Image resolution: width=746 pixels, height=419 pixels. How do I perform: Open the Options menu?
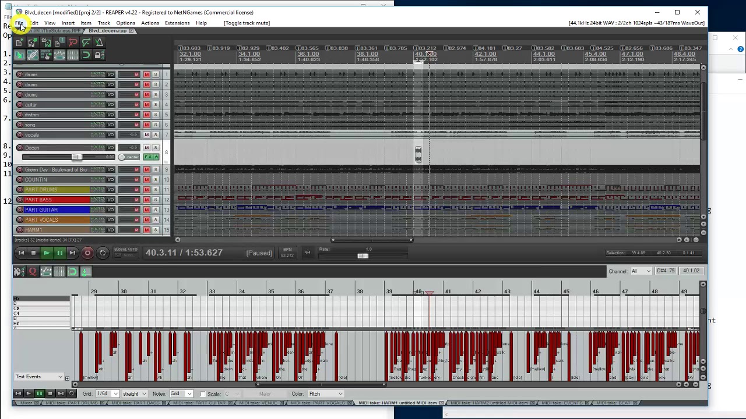[125, 23]
